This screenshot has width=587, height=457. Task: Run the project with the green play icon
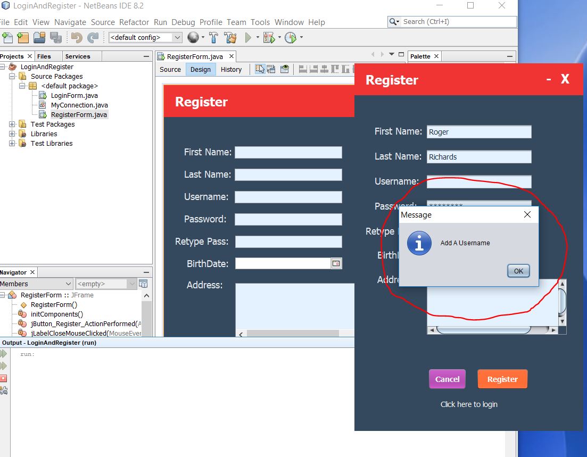248,37
